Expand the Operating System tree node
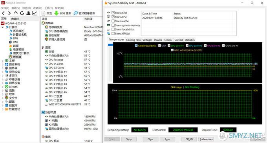This screenshot has width=267, height=143. pos(3,64)
